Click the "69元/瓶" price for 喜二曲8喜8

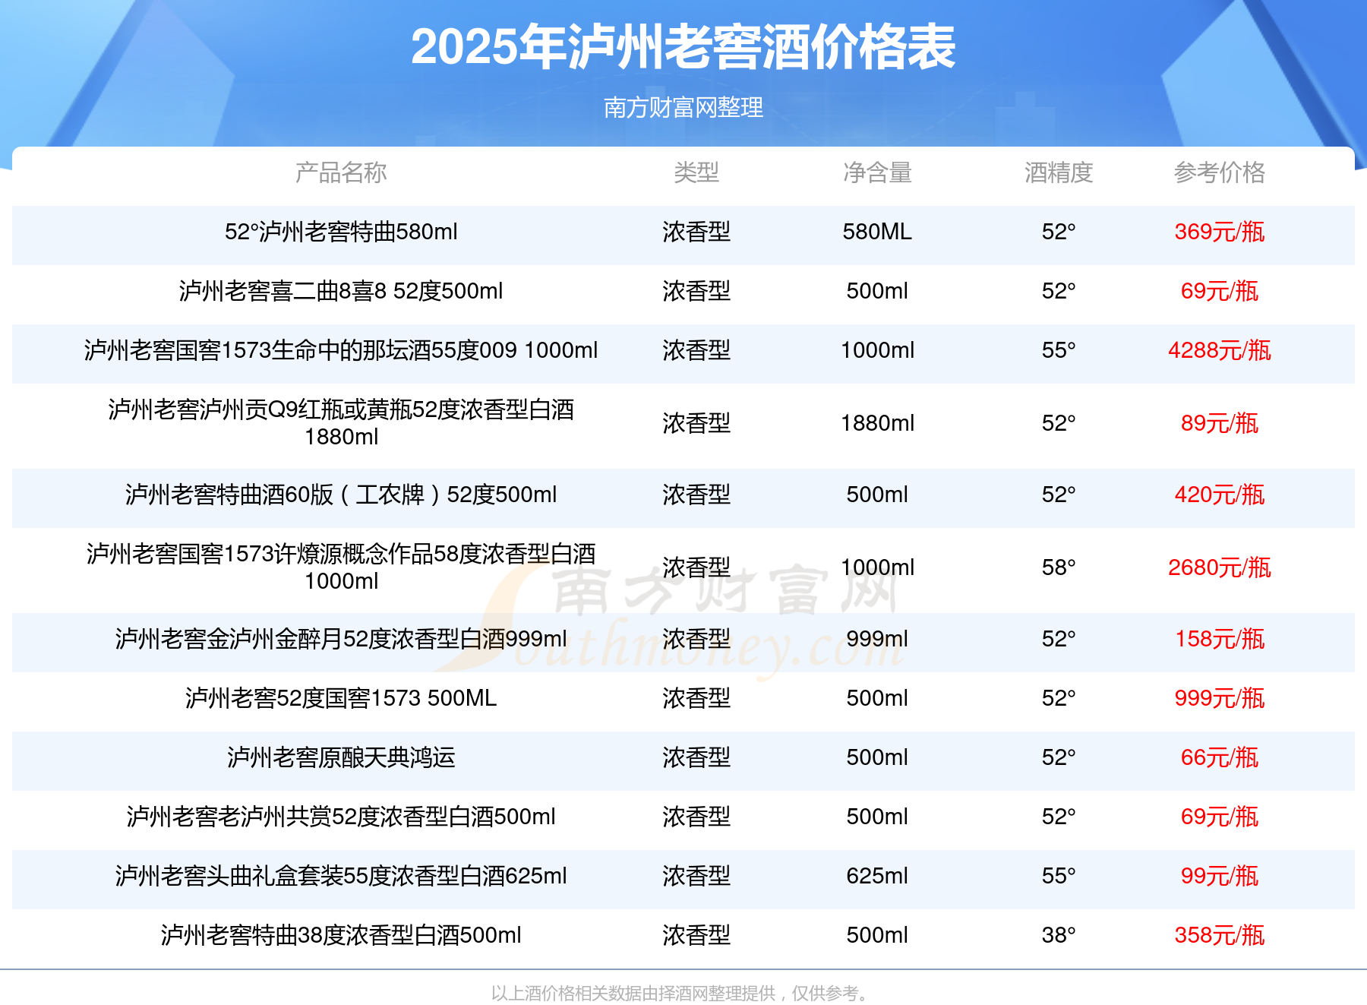pos(1220,291)
